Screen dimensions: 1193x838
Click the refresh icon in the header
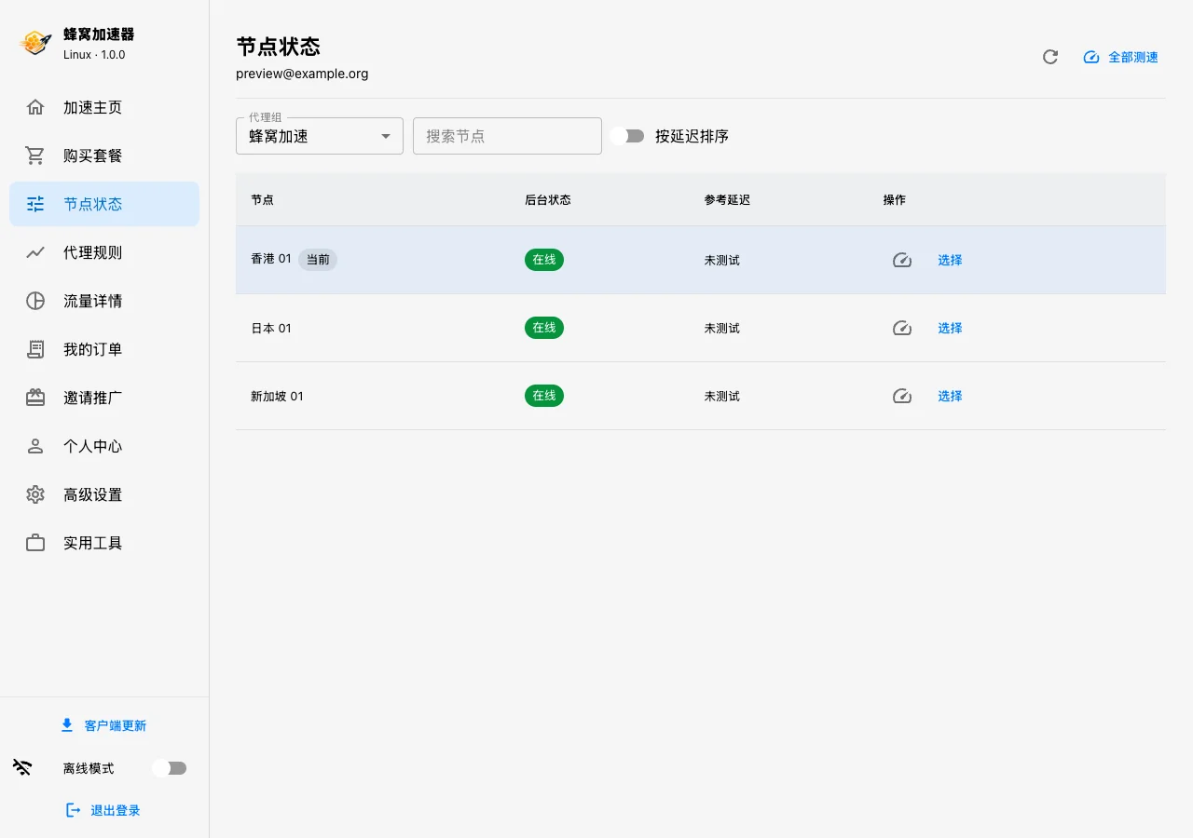click(1050, 57)
